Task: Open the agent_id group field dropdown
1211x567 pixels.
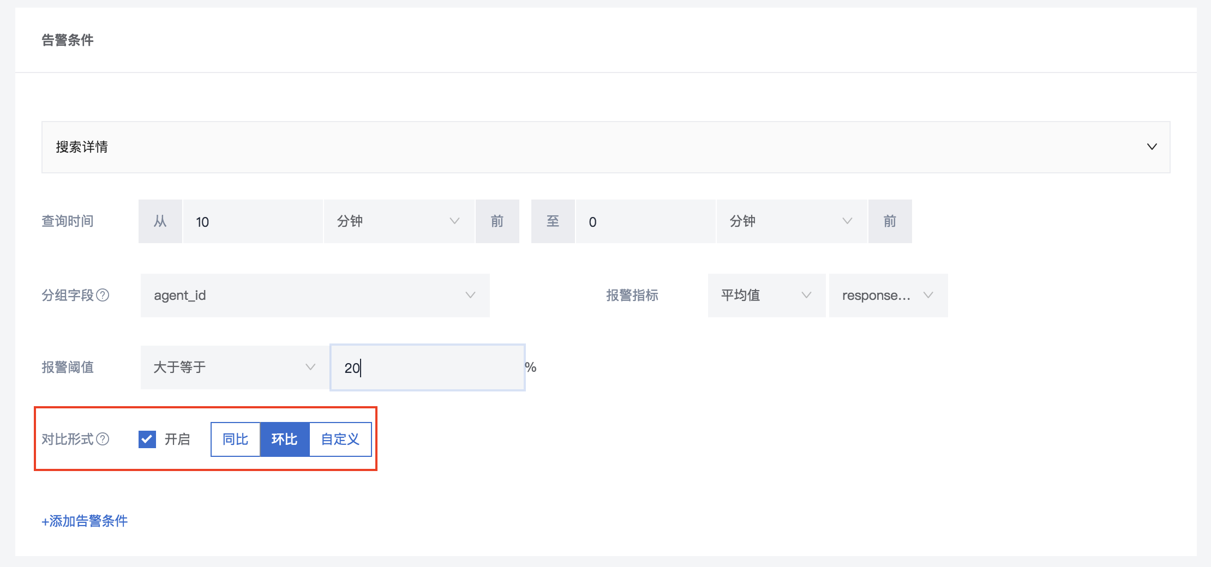Action: [315, 295]
